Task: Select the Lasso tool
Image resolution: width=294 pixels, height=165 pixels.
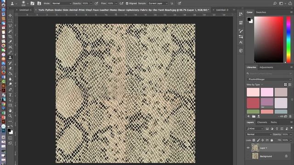Action: point(10,26)
